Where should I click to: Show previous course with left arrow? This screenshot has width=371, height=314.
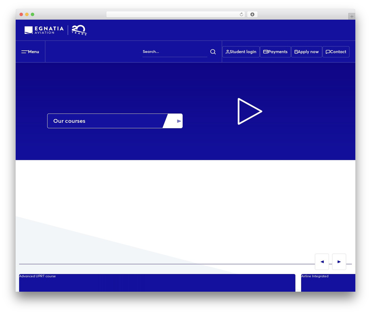pyautogui.click(x=322, y=262)
